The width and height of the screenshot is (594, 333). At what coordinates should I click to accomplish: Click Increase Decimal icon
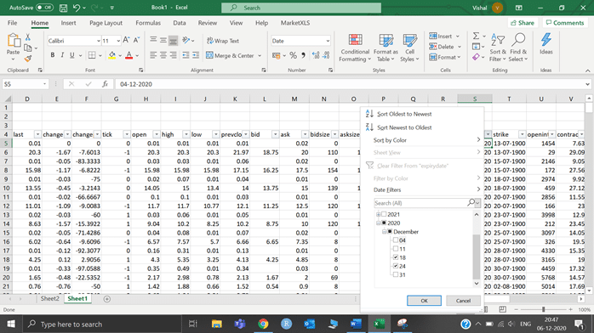[316, 55]
